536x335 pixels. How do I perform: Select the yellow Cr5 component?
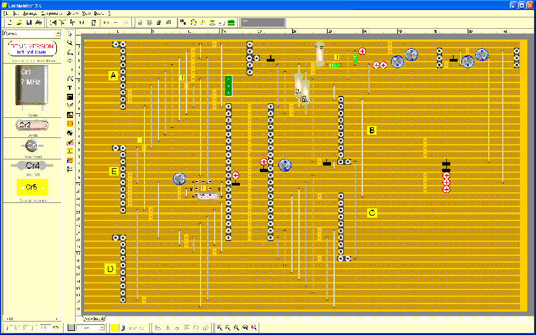(x=33, y=188)
